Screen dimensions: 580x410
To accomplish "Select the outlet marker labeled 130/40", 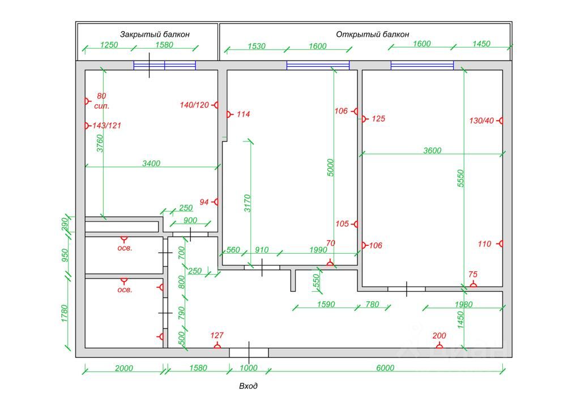I will click(500, 121).
